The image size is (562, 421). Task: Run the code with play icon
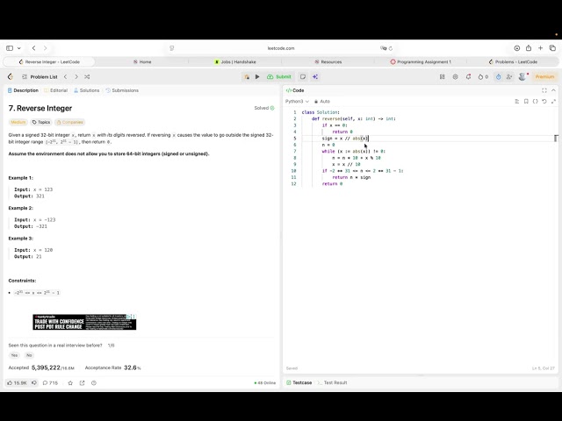[x=257, y=76]
